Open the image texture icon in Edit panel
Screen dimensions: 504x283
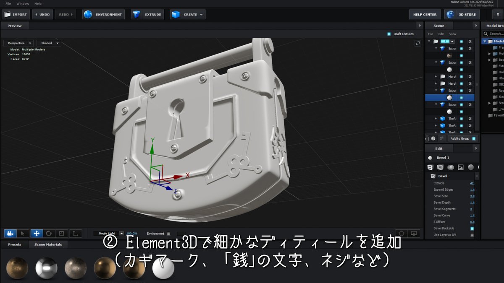click(461, 167)
